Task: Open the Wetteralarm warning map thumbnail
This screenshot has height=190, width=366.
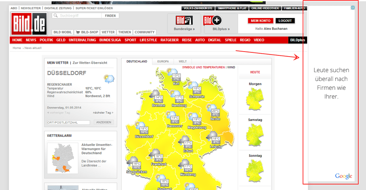Action: coord(63,158)
